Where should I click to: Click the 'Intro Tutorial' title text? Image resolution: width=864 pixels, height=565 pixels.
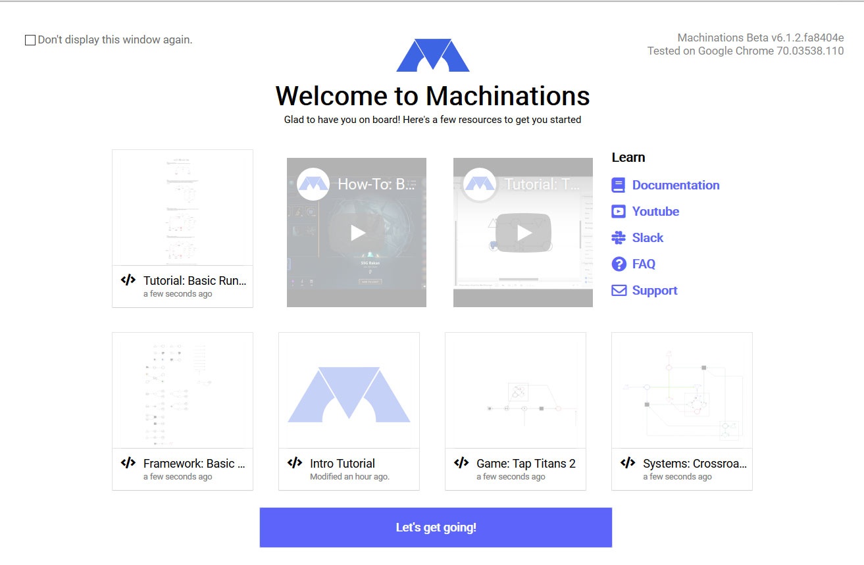[x=342, y=464]
